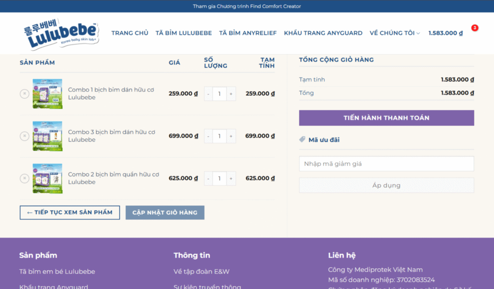
Task: Click Cập Nhật Giỏ Hàng button
Action: click(165, 212)
